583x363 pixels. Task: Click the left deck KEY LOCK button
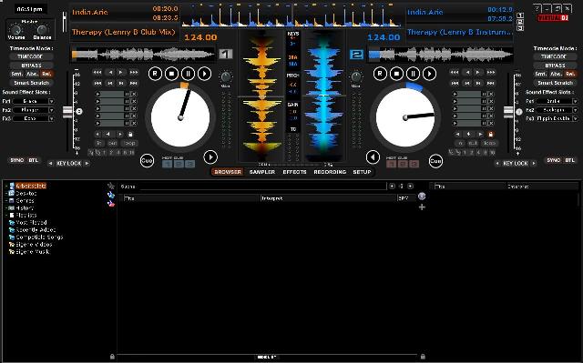coord(69,164)
